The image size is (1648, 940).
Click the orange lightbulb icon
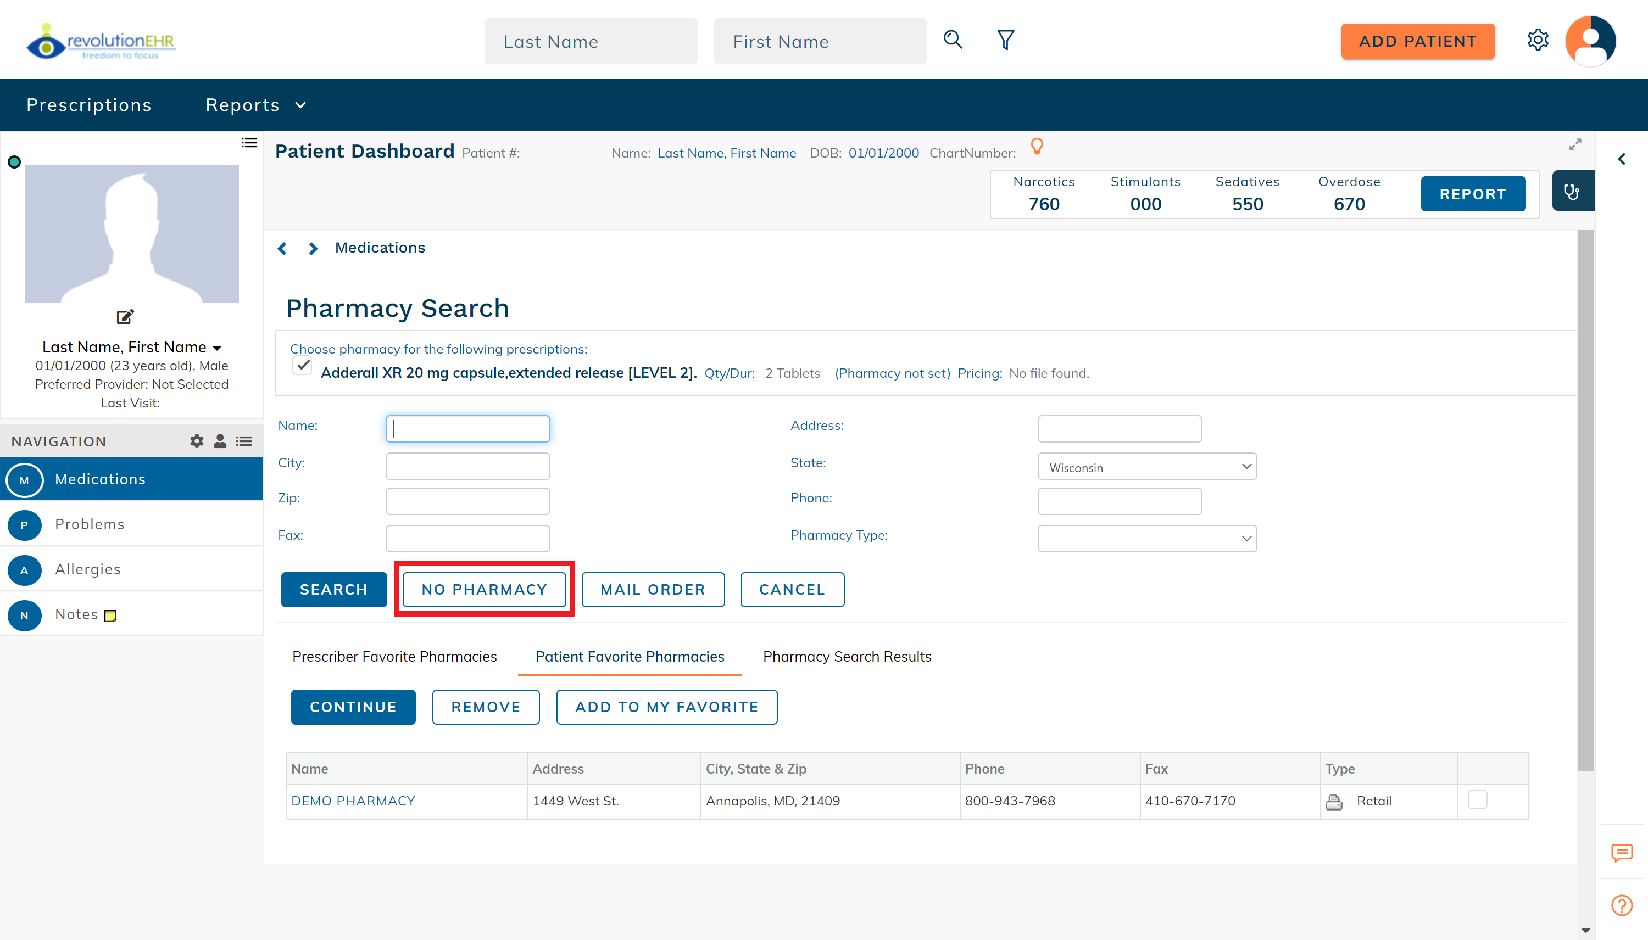click(1037, 147)
